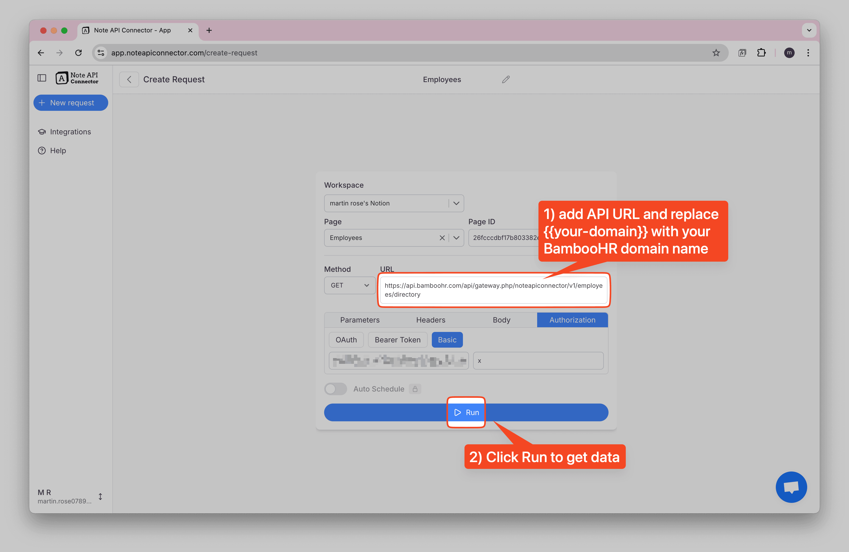Open the Workspace dropdown
The height and width of the screenshot is (552, 849).
coord(394,203)
